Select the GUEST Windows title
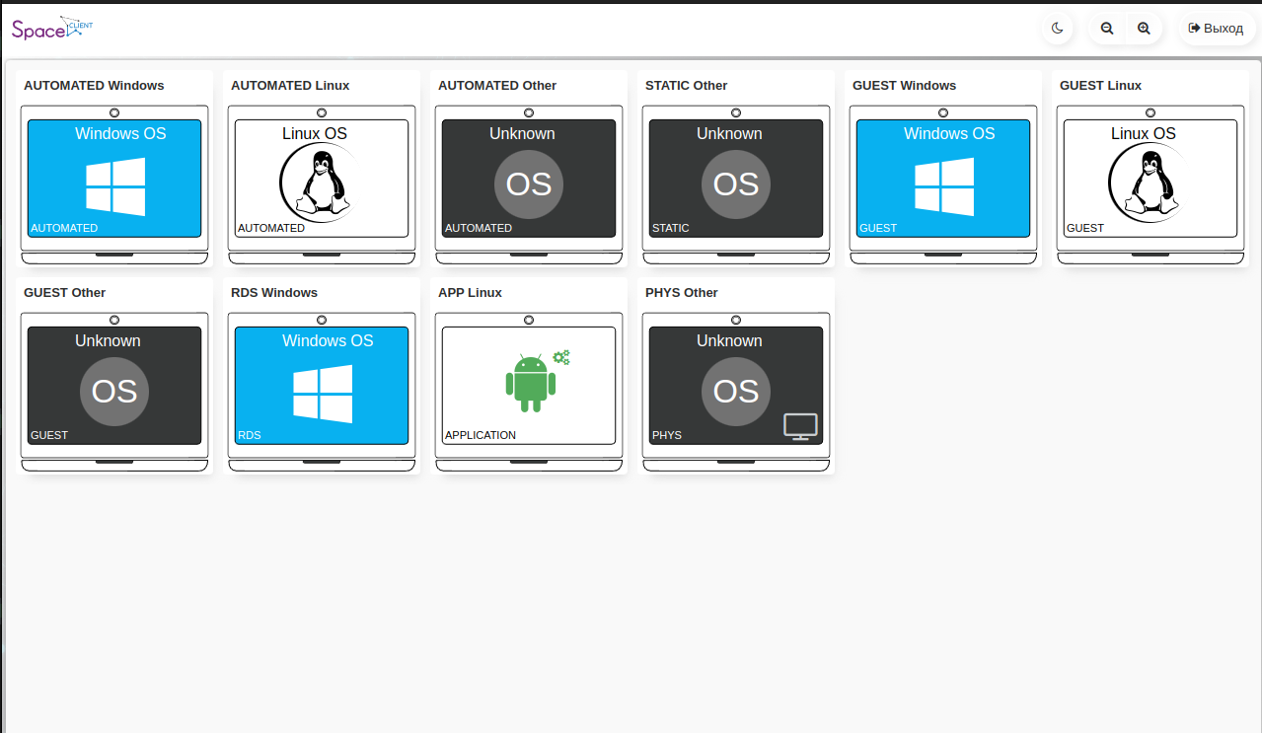The image size is (1262, 733). 905,86
